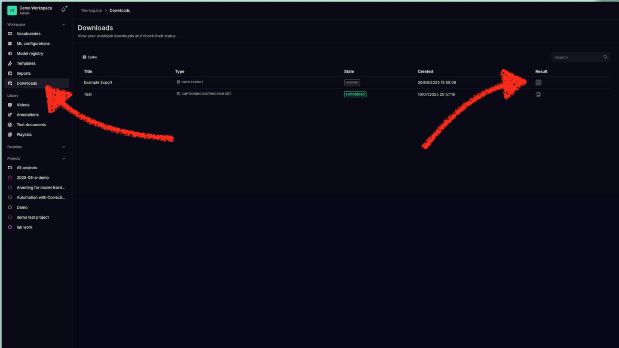Collapse the Workspace sidebar section
Image resolution: width=619 pixels, height=348 pixels.
(x=64, y=24)
